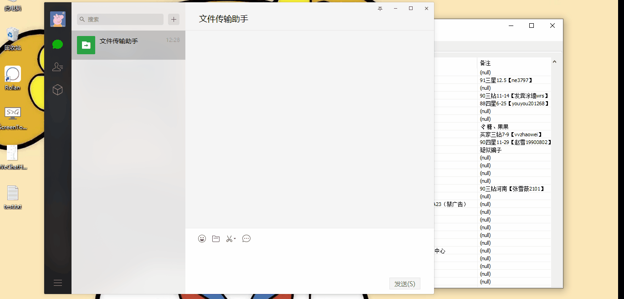Click the WeChat search input field
The height and width of the screenshot is (299, 624).
pos(119,19)
